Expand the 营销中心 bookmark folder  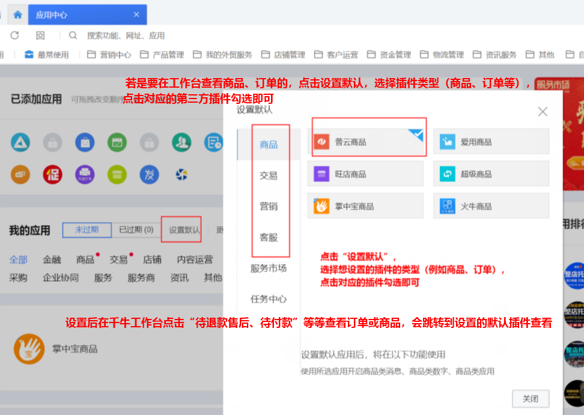click(109, 55)
